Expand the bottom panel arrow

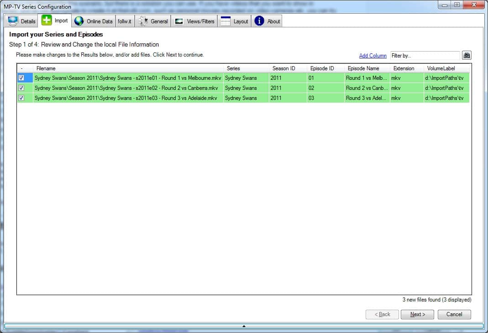click(244, 326)
